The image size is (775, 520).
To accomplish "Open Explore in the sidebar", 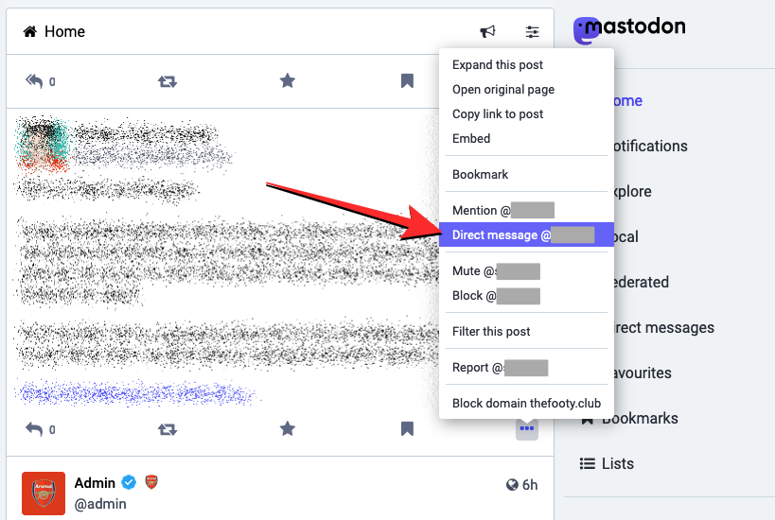I will [633, 192].
